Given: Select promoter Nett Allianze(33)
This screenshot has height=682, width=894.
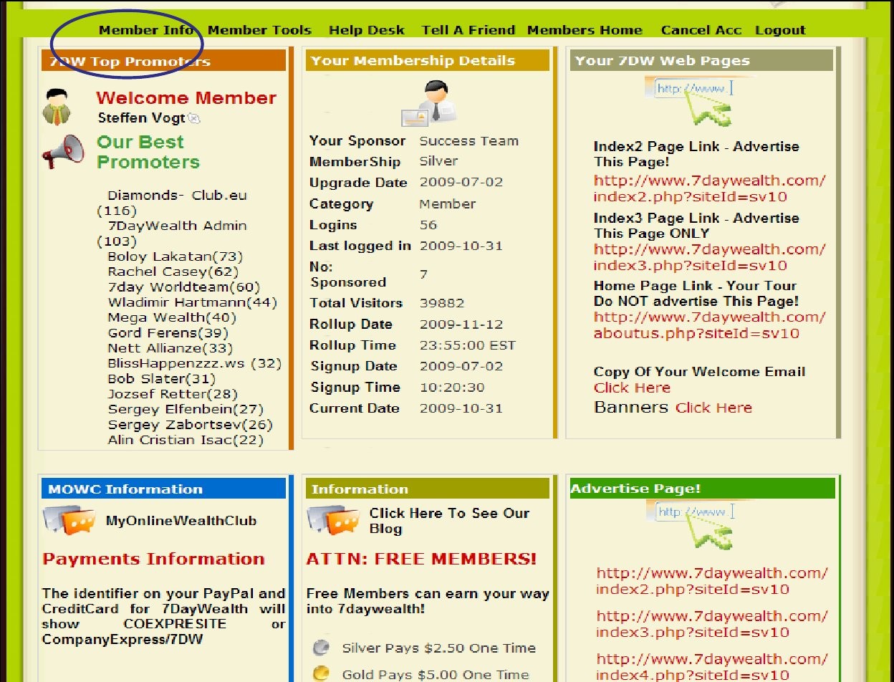Looking at the screenshot, I should pos(170,348).
